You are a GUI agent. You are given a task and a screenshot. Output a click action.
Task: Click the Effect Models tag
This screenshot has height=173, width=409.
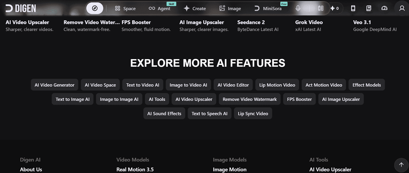(x=367, y=85)
